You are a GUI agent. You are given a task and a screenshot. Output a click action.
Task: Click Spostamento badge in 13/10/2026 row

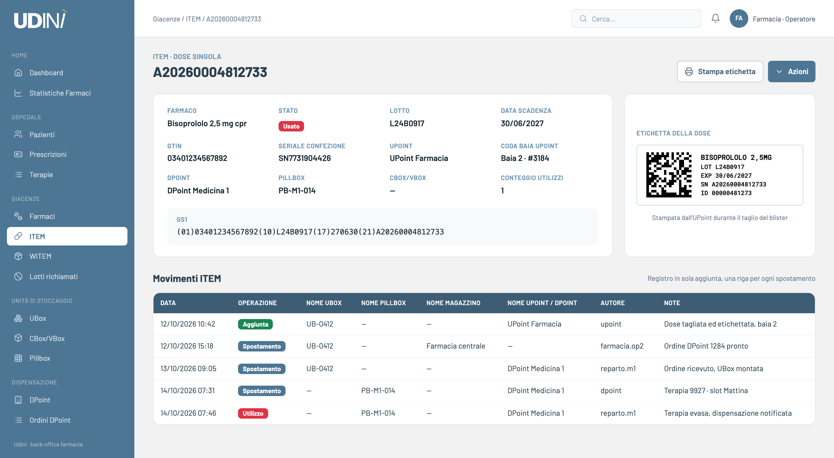(261, 369)
